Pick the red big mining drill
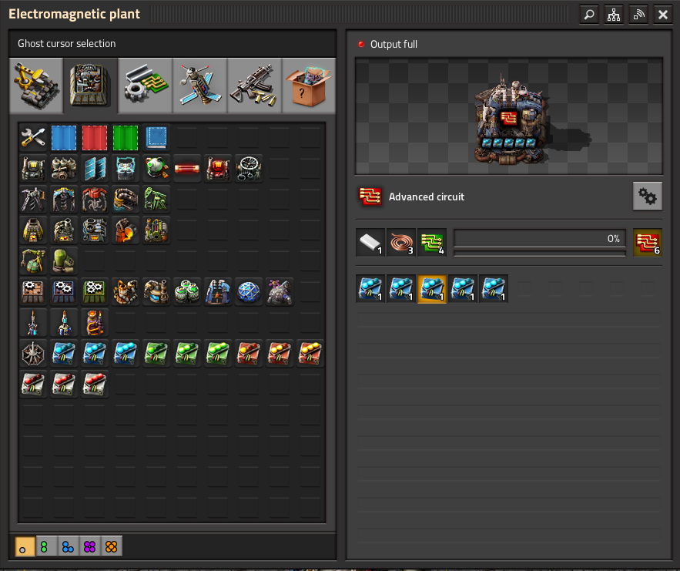The height and width of the screenshot is (571, 680). [95, 199]
